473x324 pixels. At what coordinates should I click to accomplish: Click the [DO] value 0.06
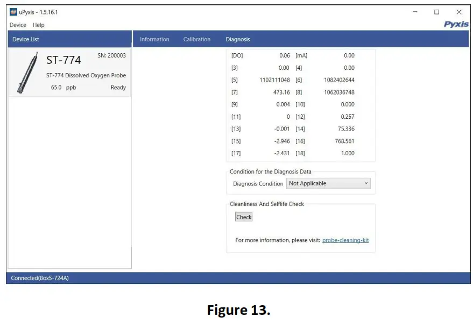click(x=285, y=55)
